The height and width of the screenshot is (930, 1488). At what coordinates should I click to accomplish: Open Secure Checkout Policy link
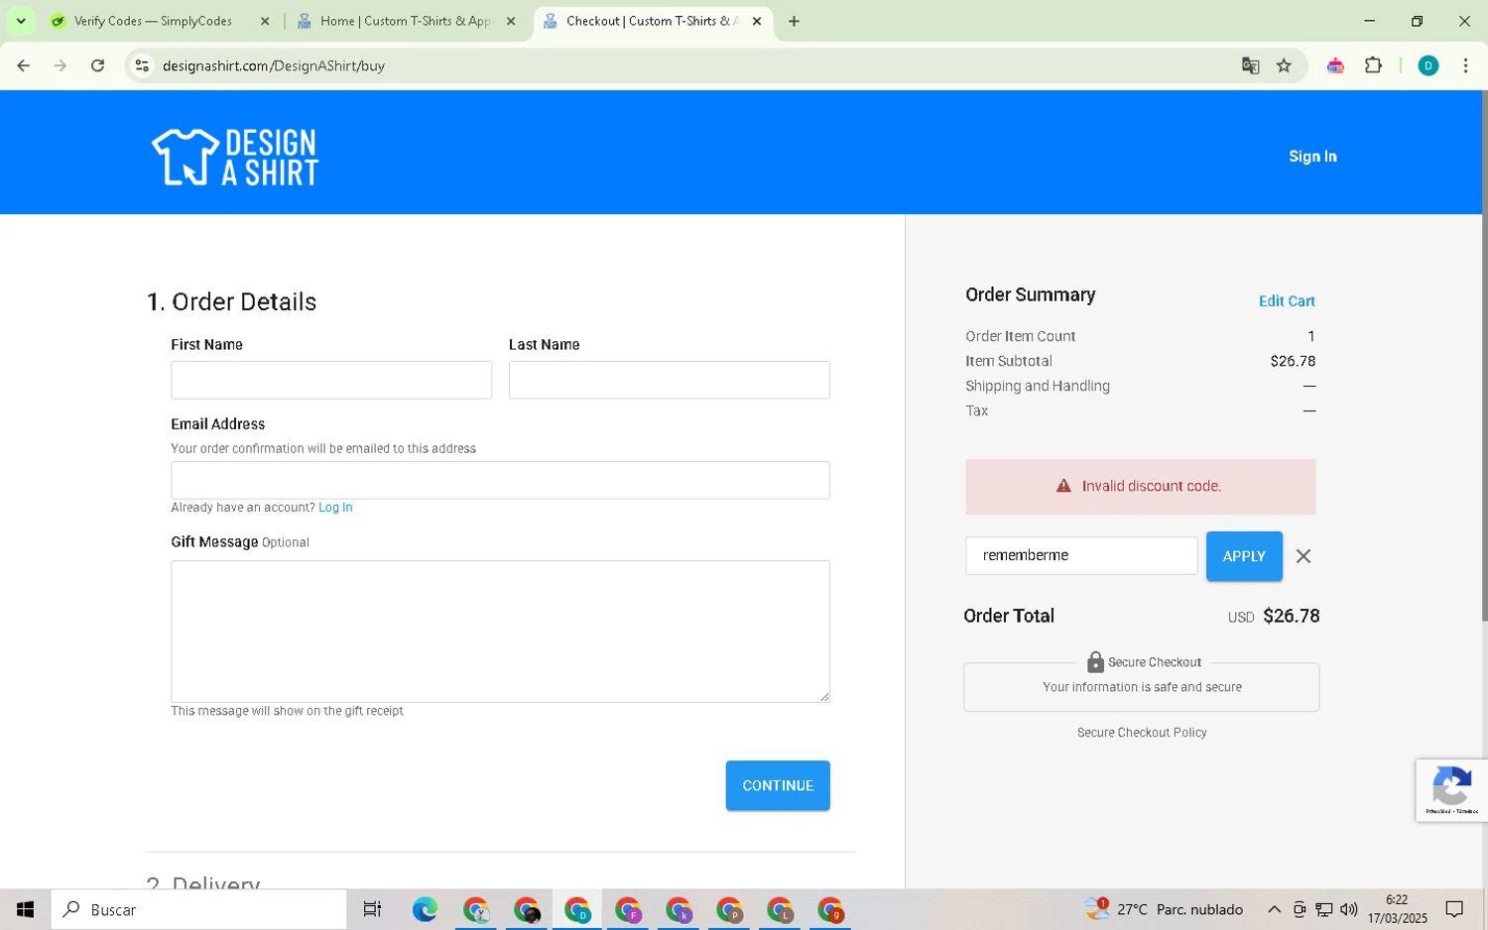point(1142,733)
